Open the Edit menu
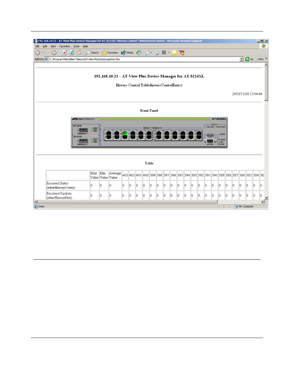The image size is (286, 370). point(45,46)
